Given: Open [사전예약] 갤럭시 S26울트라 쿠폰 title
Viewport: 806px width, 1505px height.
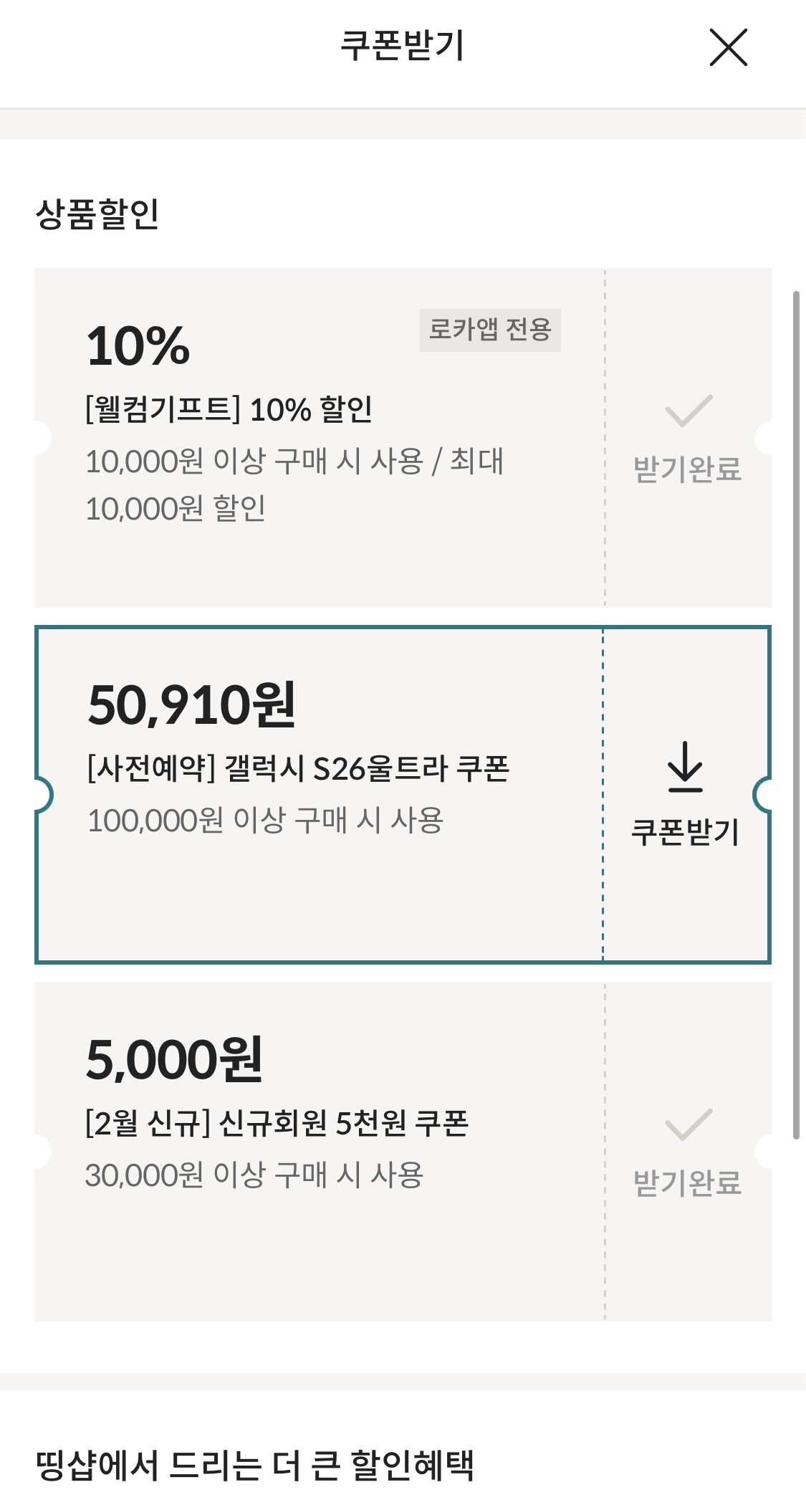Looking at the screenshot, I should [297, 769].
